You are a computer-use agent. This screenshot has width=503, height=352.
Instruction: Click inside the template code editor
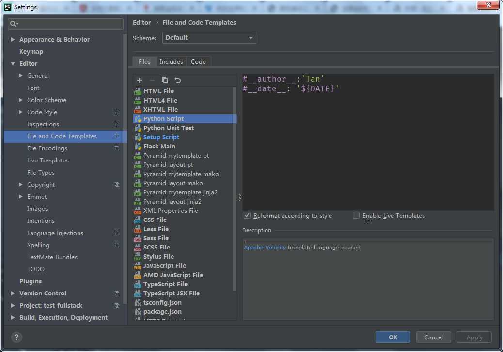point(368,143)
